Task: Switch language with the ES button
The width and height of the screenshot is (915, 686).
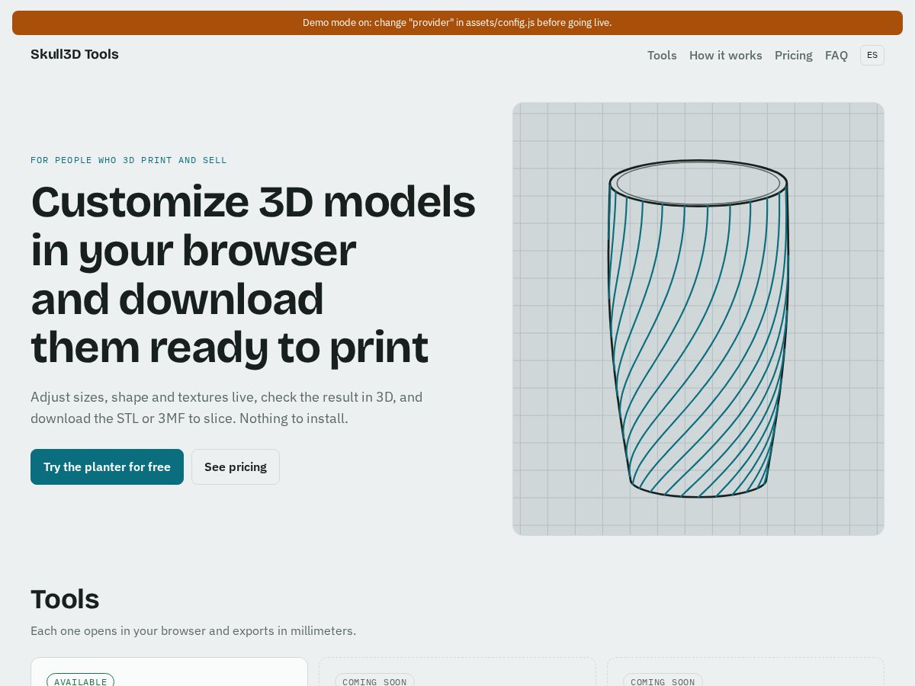Action: point(872,55)
